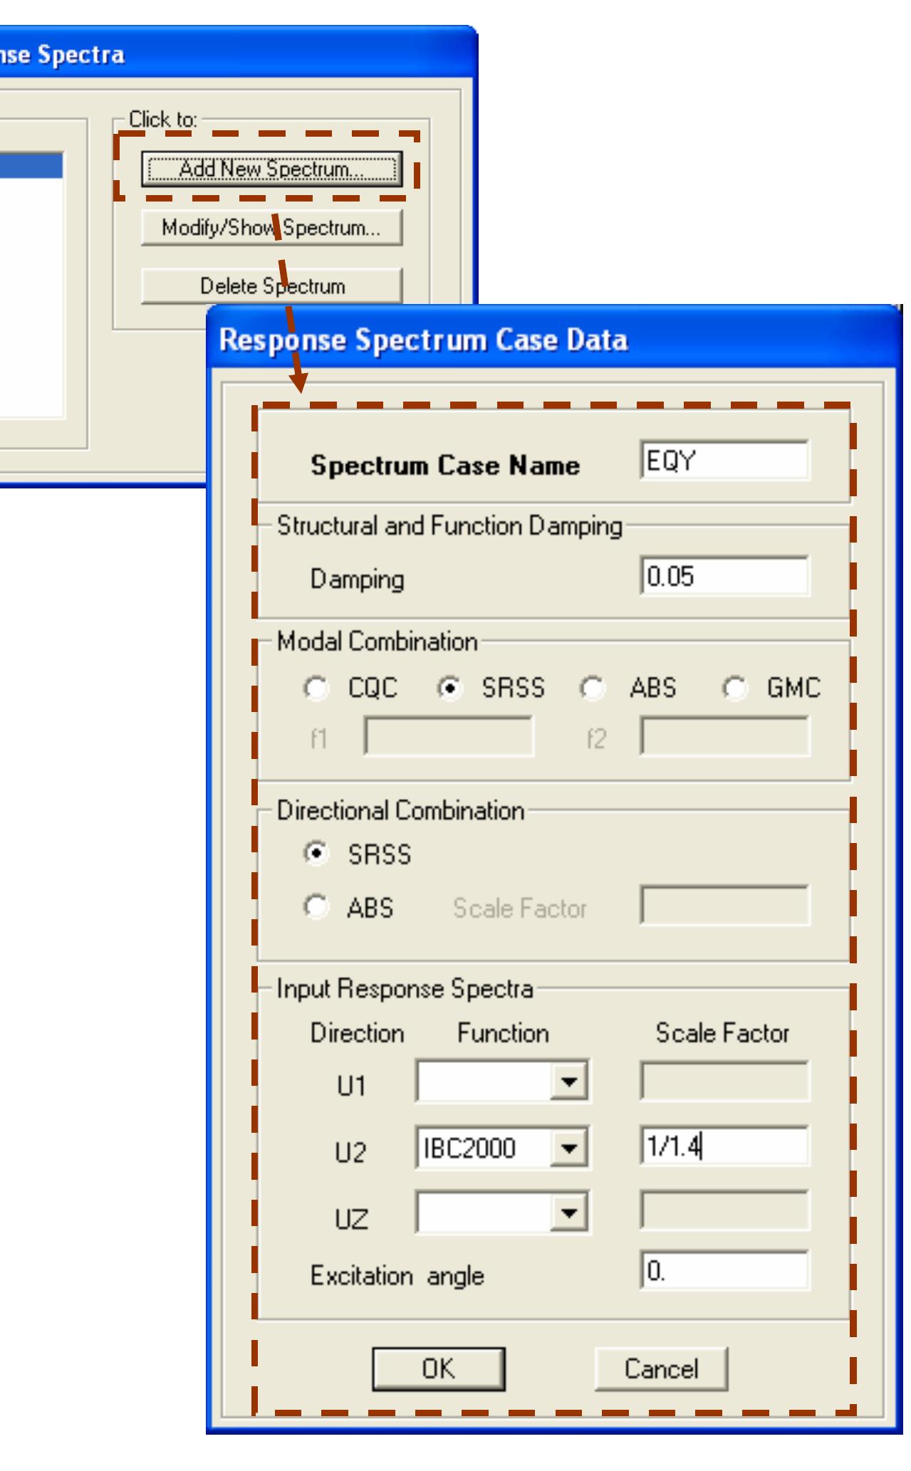
Task: Edit the Spectrum Case Name field
Action: coord(724,461)
